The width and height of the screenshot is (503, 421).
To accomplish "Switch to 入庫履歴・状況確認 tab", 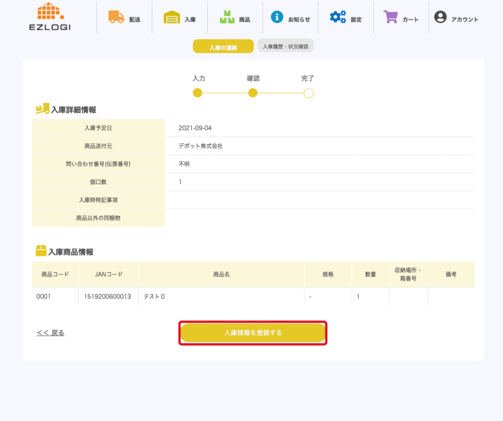I will pyautogui.click(x=285, y=46).
